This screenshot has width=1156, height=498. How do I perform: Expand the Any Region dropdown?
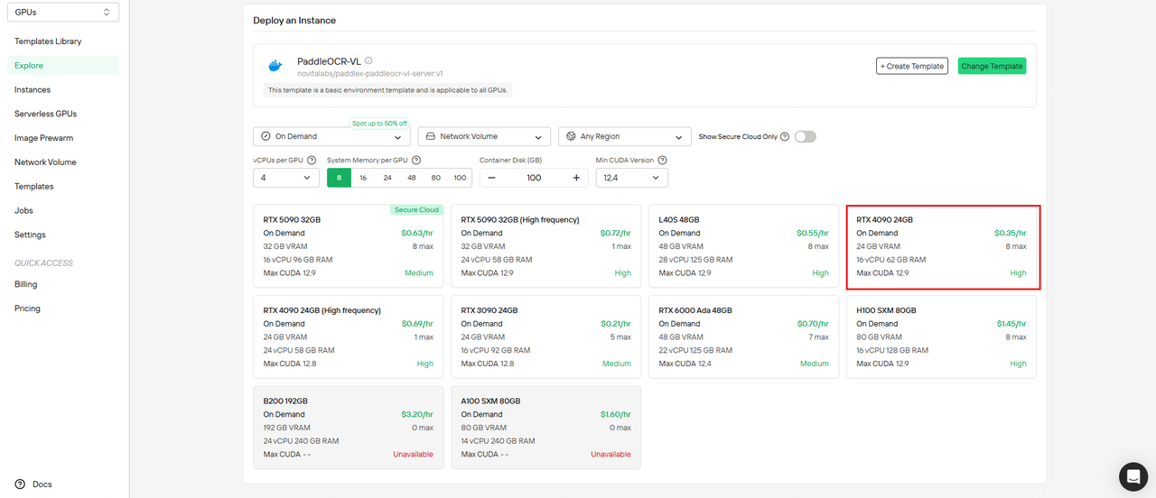click(625, 136)
